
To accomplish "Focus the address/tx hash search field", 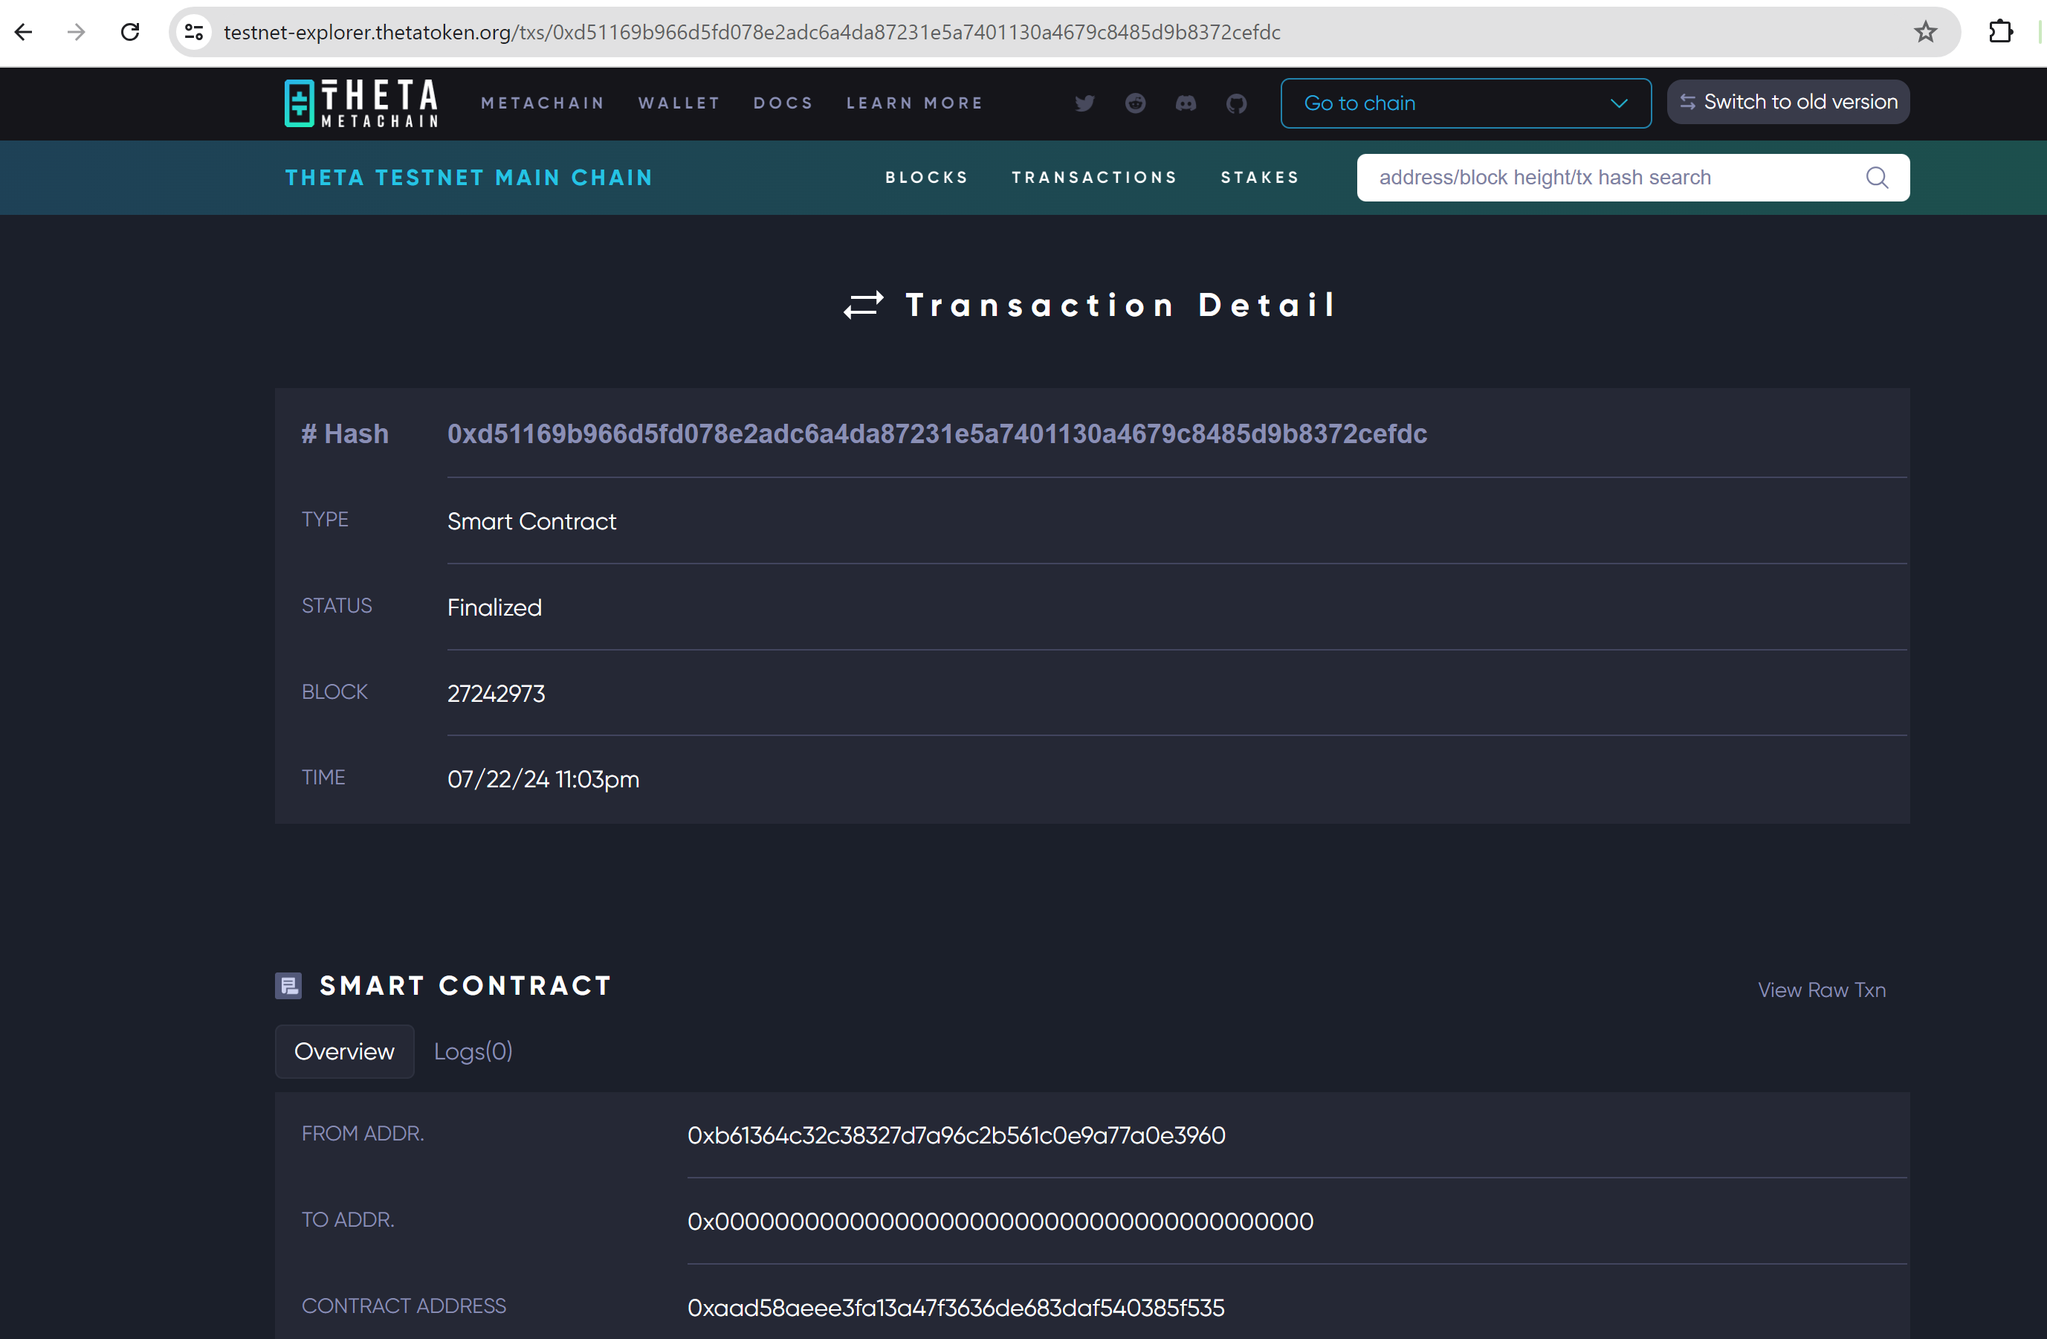I will pos(1600,177).
